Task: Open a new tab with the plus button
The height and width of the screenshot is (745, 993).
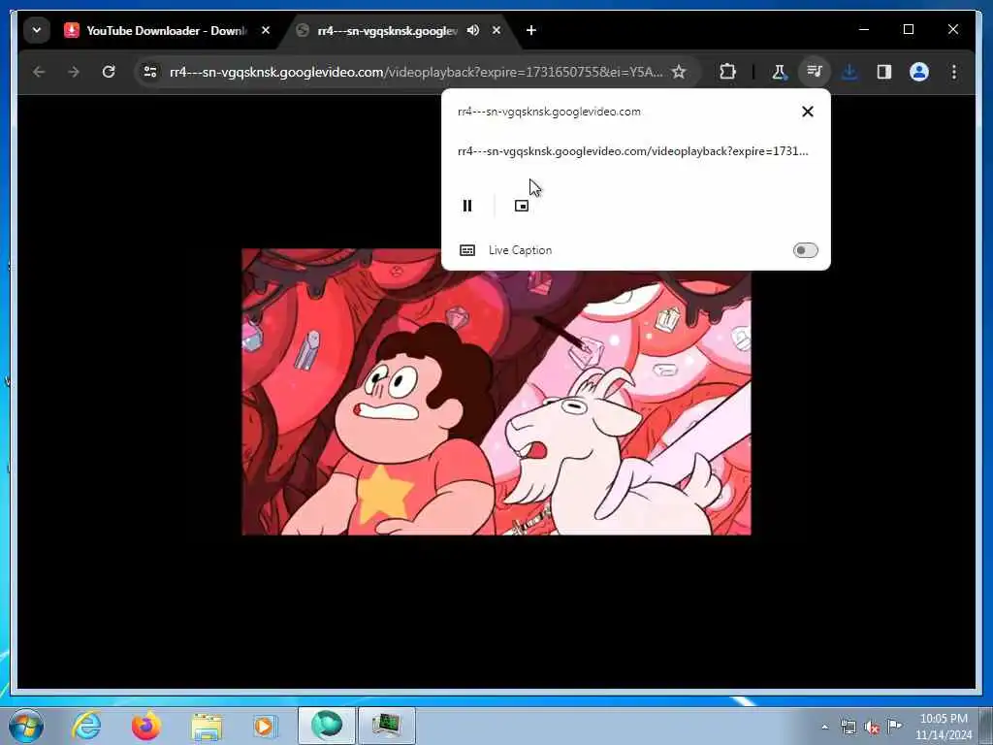Action: click(x=531, y=30)
